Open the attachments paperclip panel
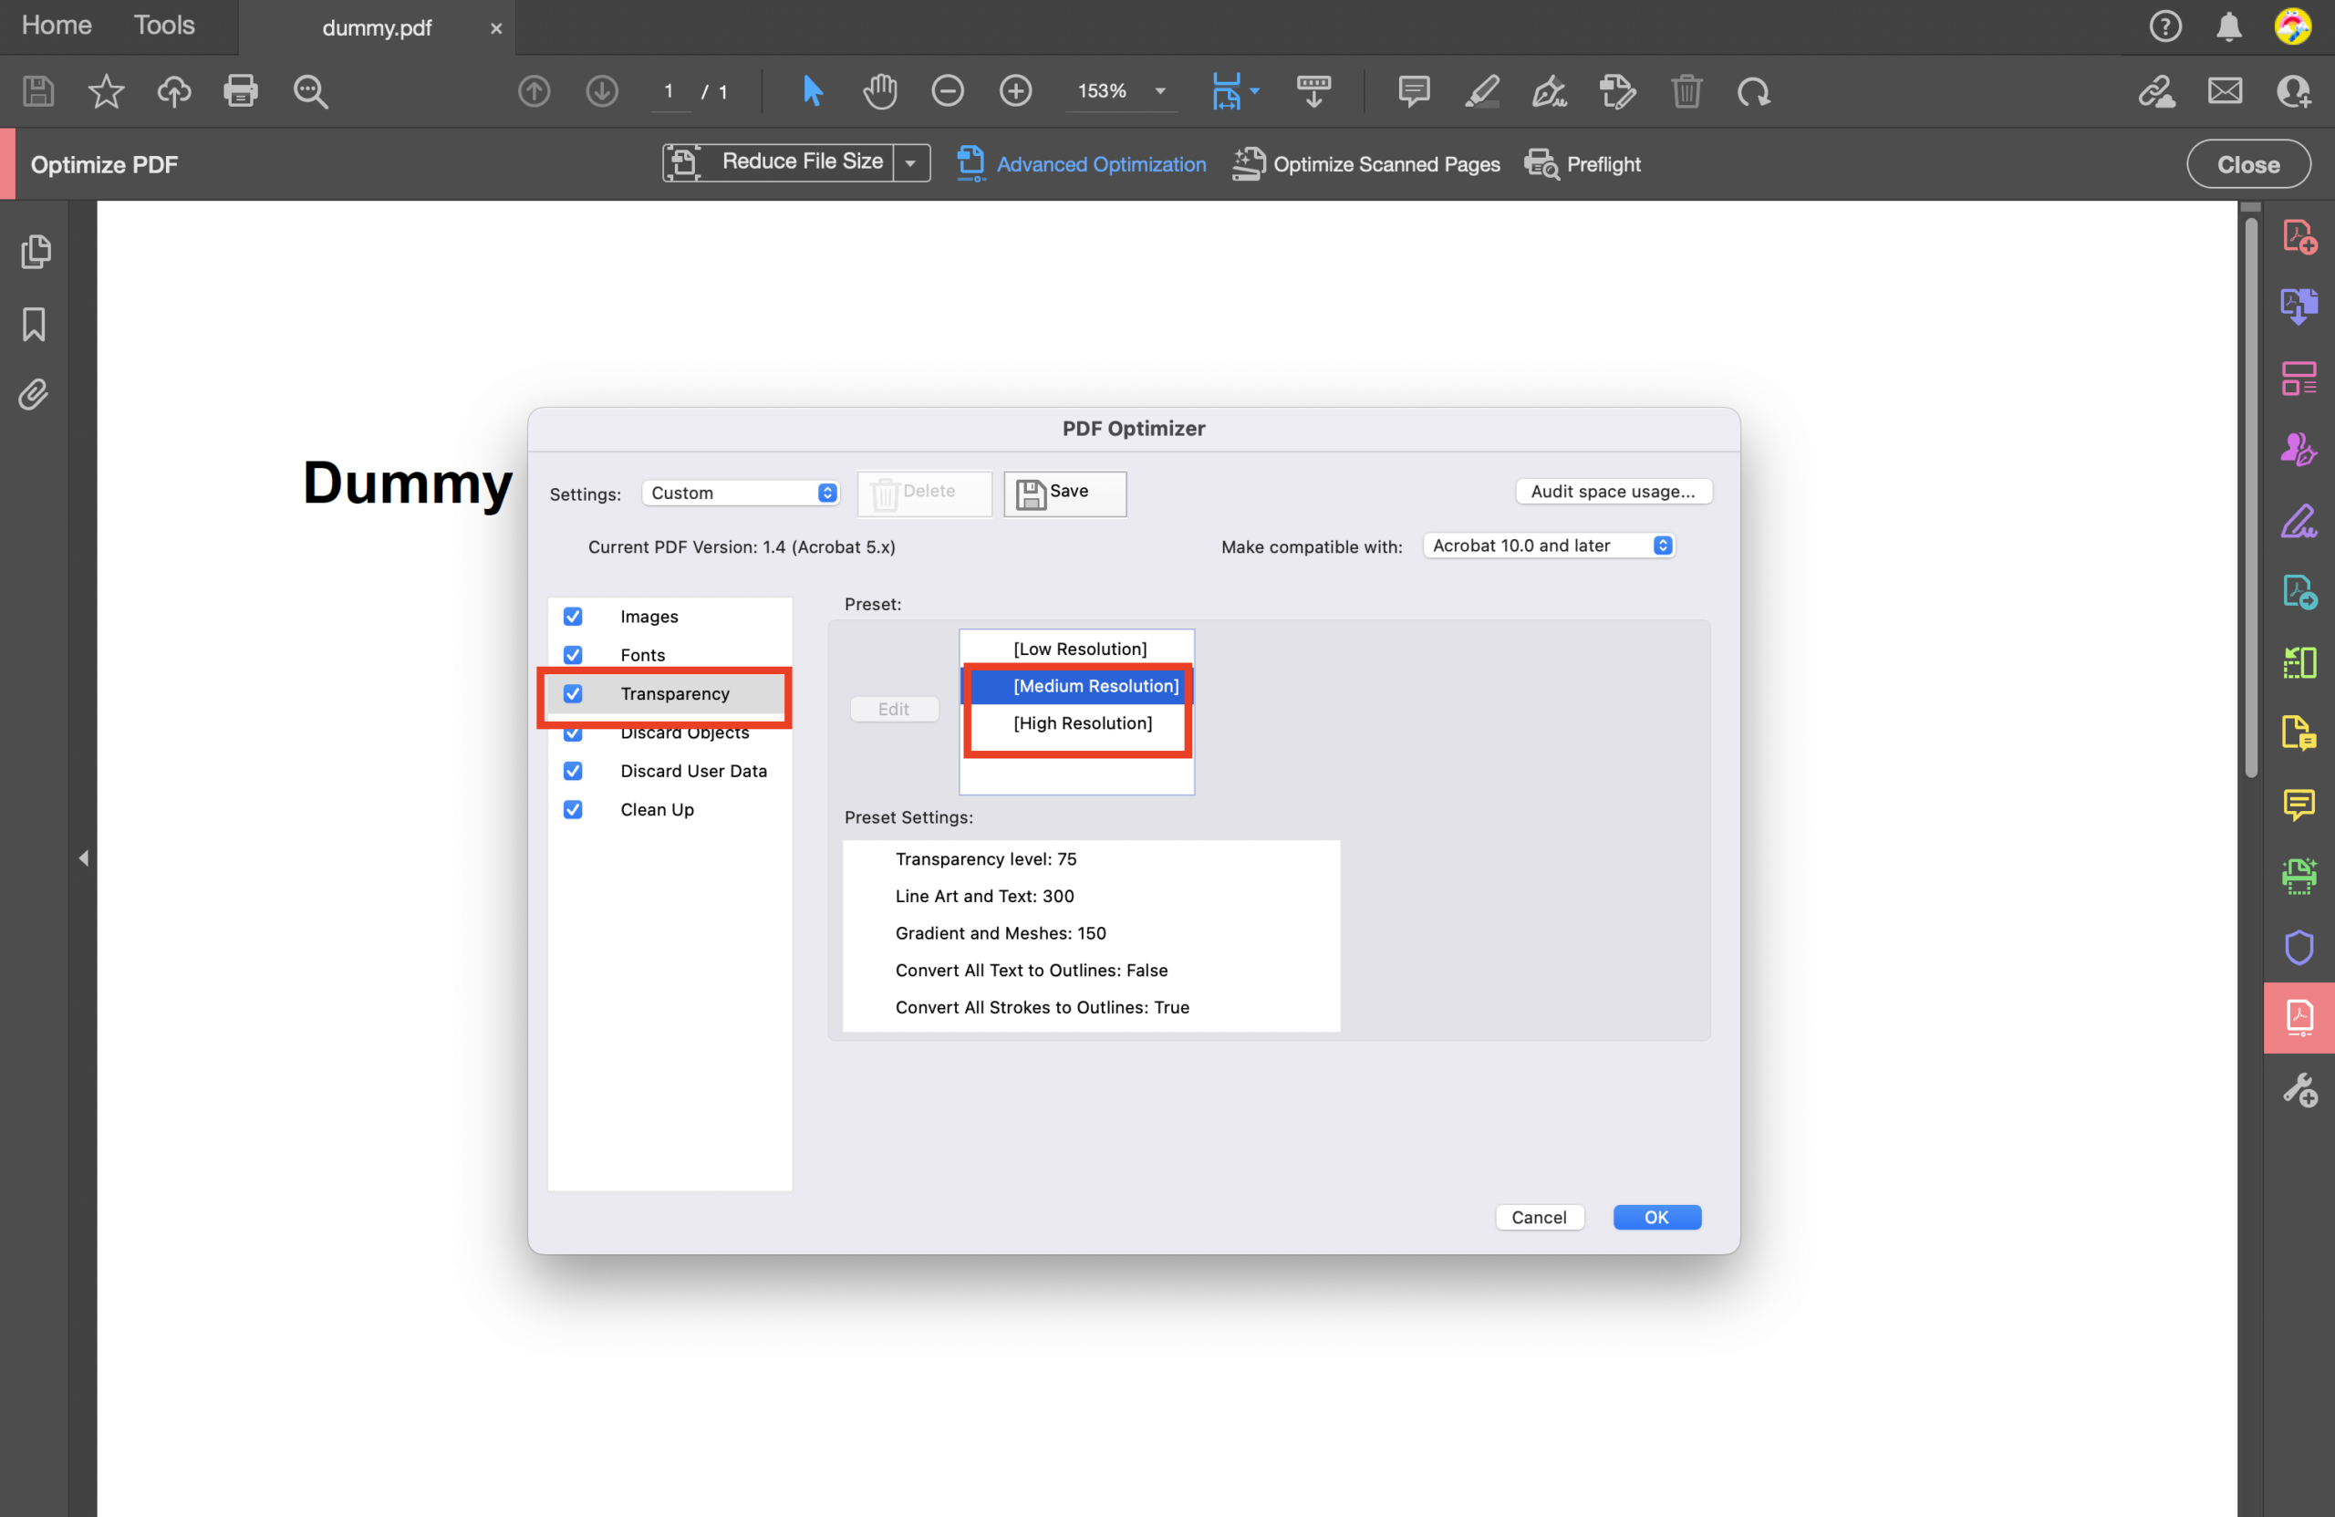 (35, 394)
